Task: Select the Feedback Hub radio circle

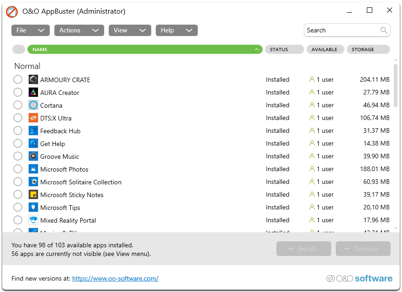Action: pos(18,130)
